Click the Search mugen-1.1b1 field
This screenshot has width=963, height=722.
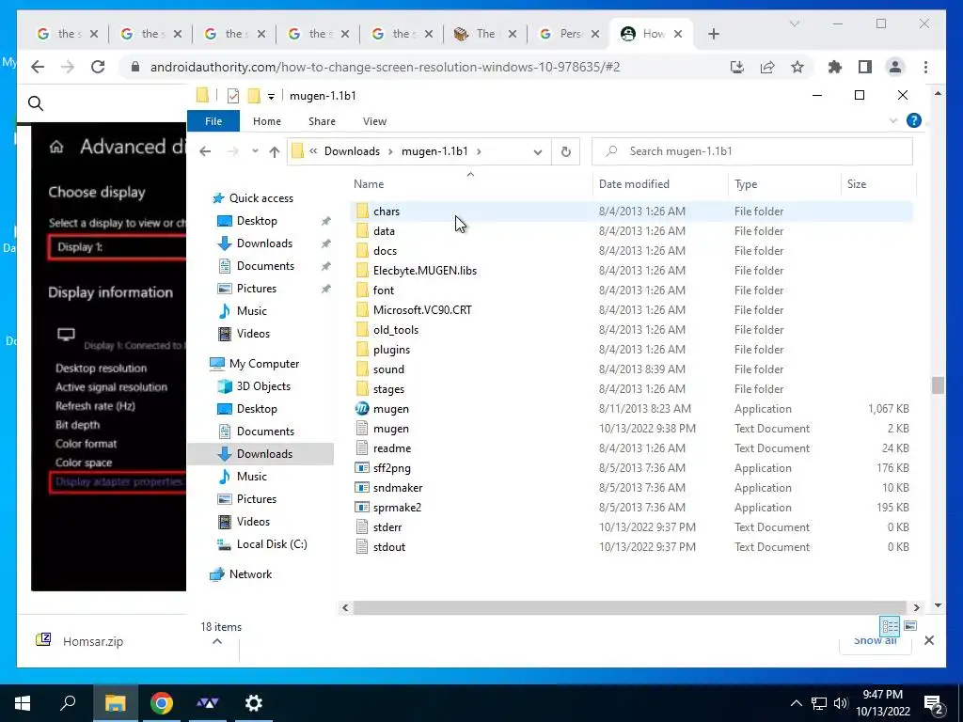pos(751,151)
